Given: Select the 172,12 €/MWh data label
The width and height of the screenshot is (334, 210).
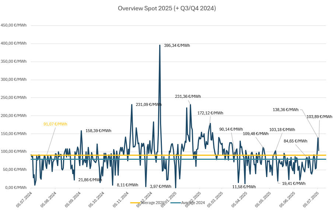Looking at the screenshot, I should point(210,113).
